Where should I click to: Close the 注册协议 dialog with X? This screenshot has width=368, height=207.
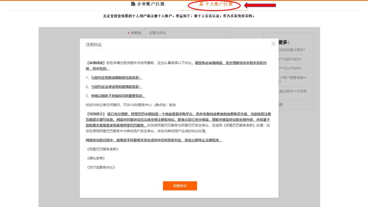pyautogui.click(x=273, y=44)
